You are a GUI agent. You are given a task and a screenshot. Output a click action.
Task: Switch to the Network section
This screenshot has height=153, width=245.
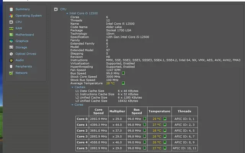coord(21,72)
